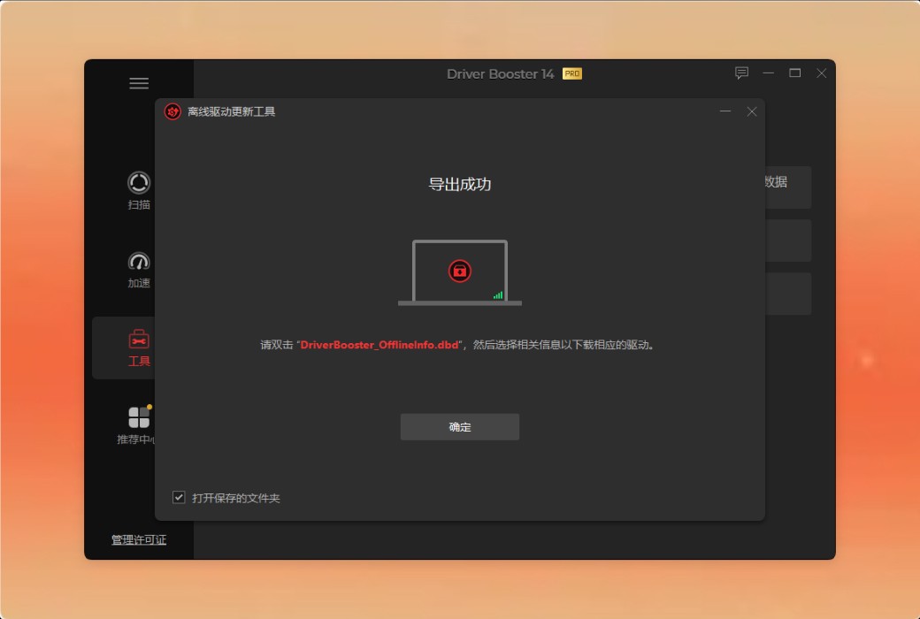Click the 确定 confirm button
This screenshot has height=619, width=920.
pyautogui.click(x=459, y=427)
